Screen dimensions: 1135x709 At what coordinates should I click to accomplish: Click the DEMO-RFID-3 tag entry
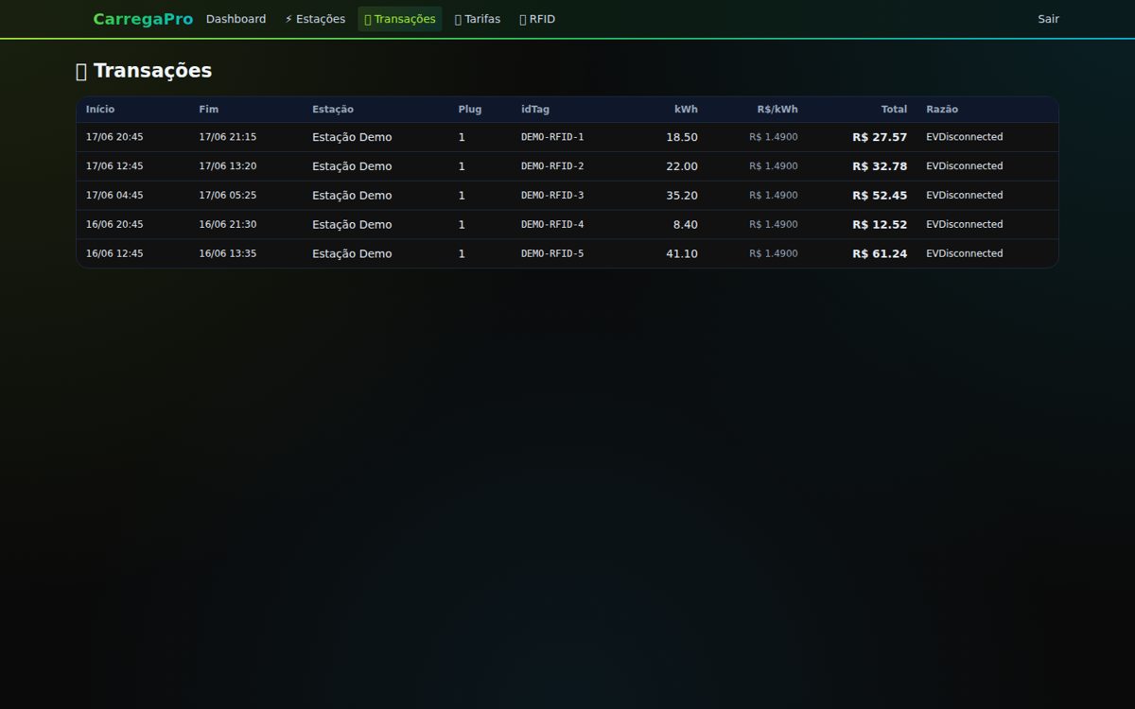pyautogui.click(x=552, y=196)
